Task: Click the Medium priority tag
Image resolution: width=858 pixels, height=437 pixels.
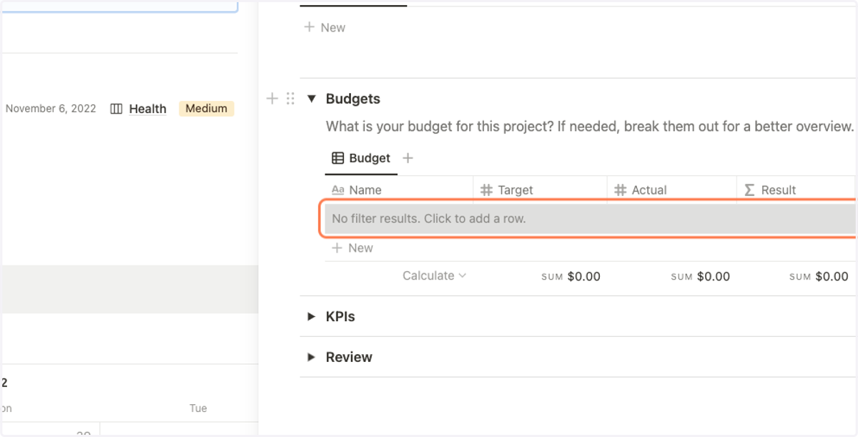Action: pos(207,109)
